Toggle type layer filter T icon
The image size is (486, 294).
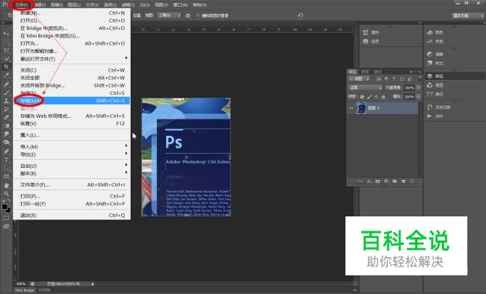click(x=394, y=79)
